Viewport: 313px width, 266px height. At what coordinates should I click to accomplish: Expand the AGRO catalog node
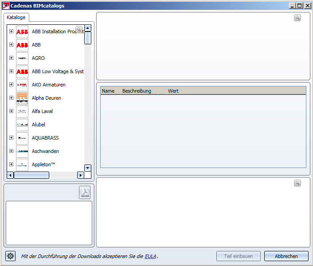[12, 58]
